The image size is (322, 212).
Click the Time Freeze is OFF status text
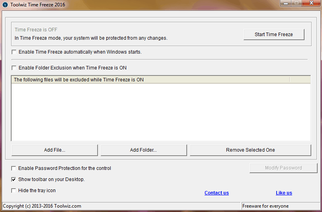[36, 30]
